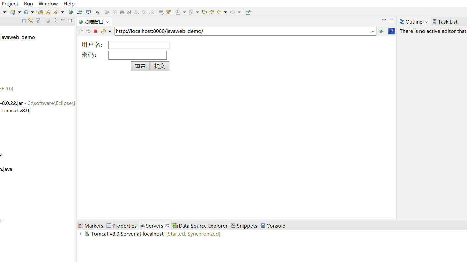The width and height of the screenshot is (467, 262).
Task: Select the Suspend (pause) icon in the toolbar
Action: point(115,12)
